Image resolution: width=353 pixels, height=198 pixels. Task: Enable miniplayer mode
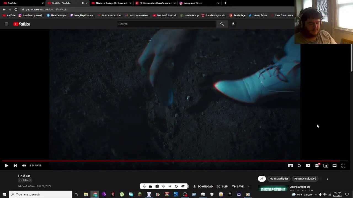click(326, 166)
